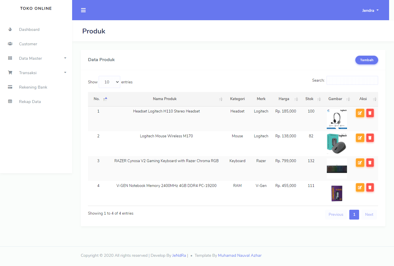
Task: Select the 'Logitech Mouse Wireless M170' cell
Action: coord(166,136)
